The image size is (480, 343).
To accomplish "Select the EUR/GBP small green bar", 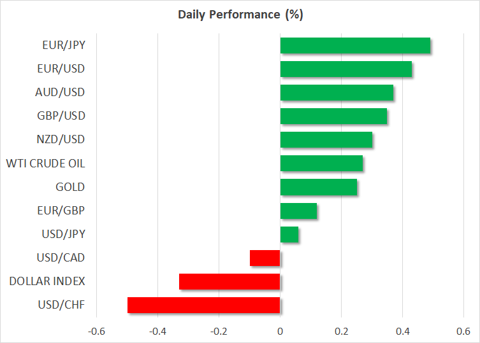I will pos(298,211).
